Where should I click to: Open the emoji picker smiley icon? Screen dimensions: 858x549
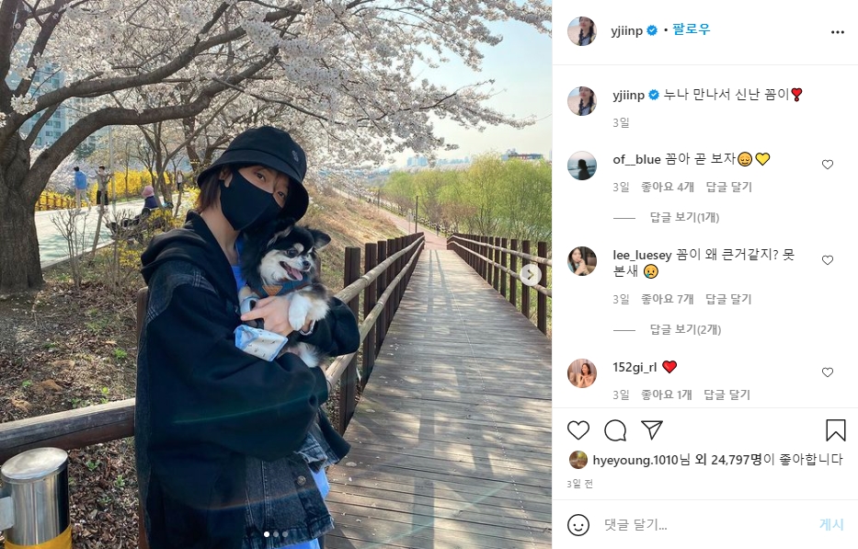pos(578,525)
